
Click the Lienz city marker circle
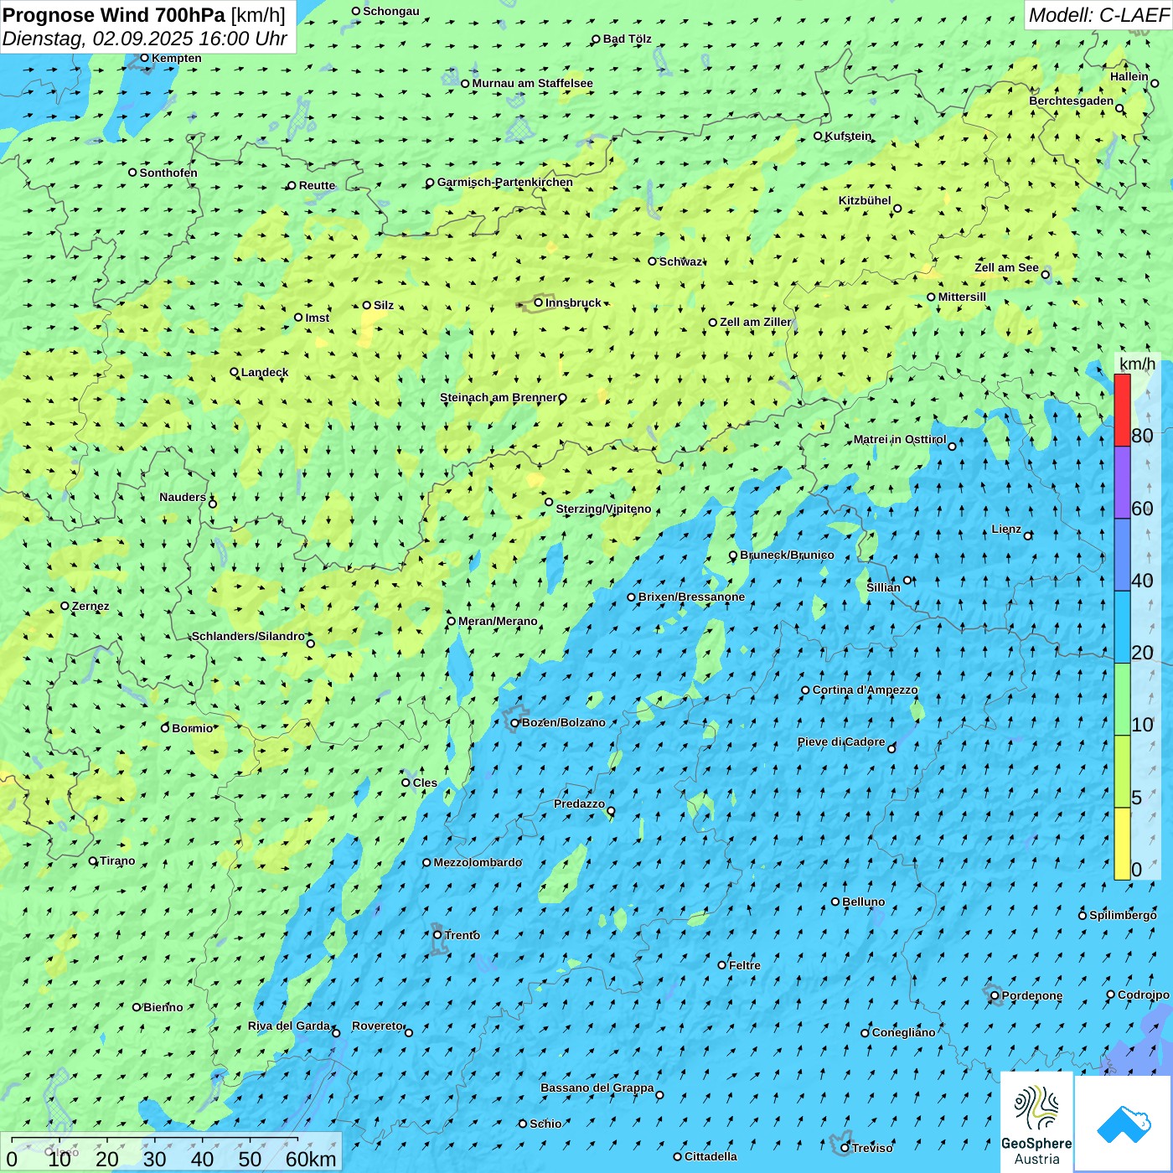coord(1028,535)
